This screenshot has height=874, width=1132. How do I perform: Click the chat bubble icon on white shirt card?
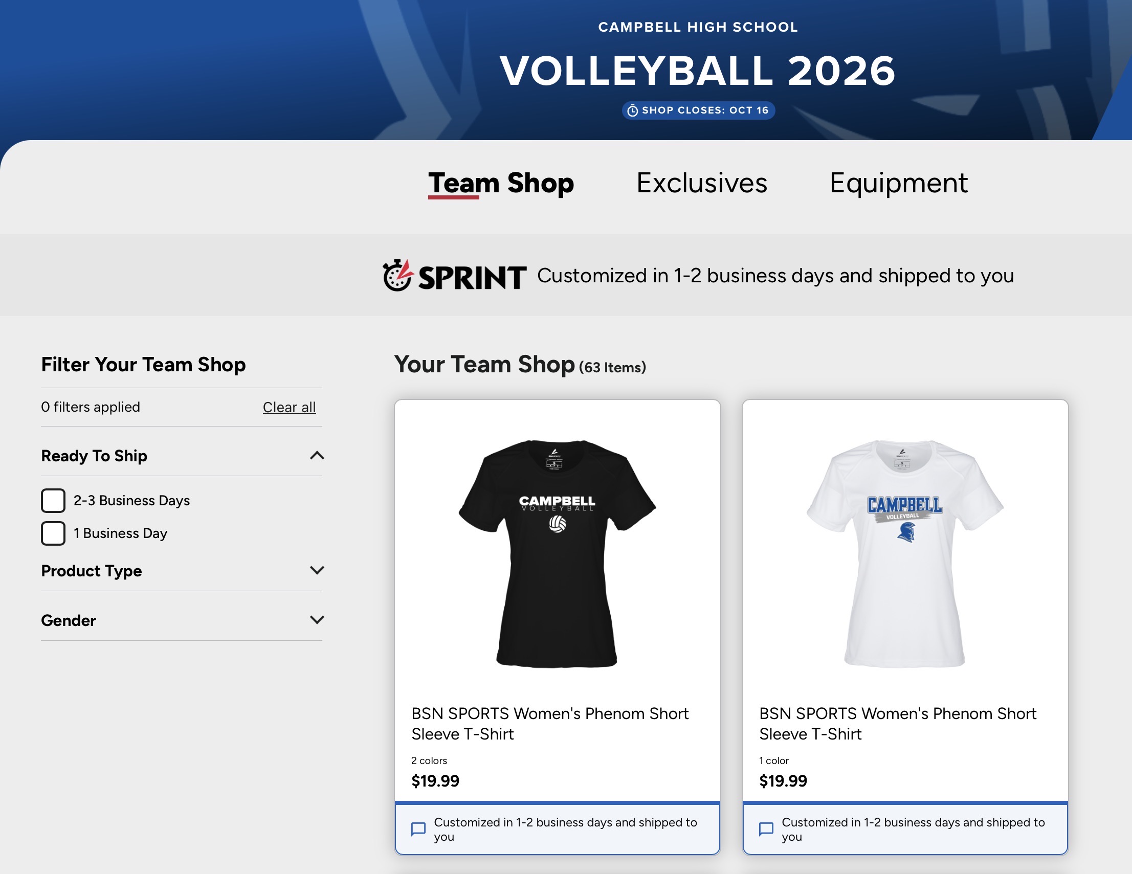click(766, 830)
